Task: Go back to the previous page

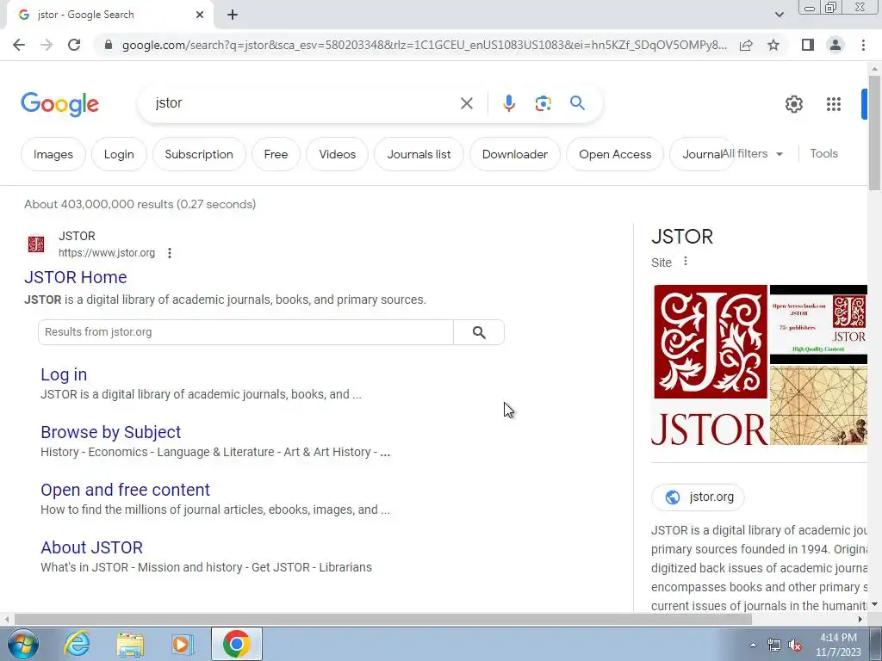Action: pos(19,45)
